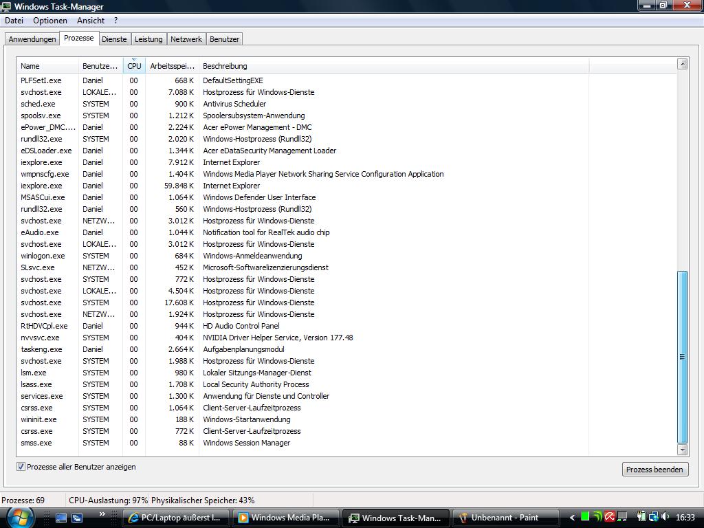Image resolution: width=704 pixels, height=528 pixels.
Task: Select the lsm.exe process row
Action: click(x=302, y=372)
